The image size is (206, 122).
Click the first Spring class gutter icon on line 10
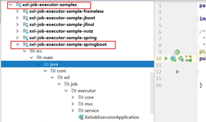point(173,59)
